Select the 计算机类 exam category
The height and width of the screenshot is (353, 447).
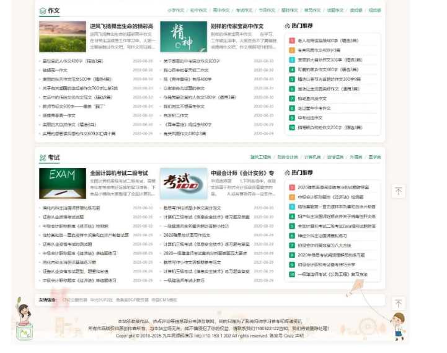click(x=312, y=158)
